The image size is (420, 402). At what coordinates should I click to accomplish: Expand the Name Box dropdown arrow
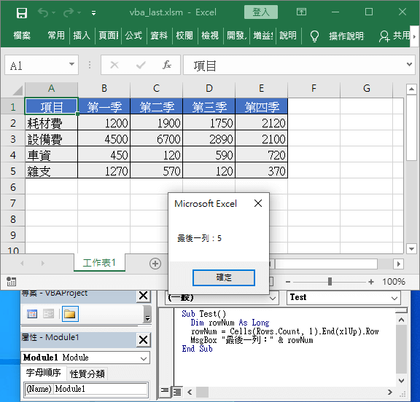(x=71, y=65)
